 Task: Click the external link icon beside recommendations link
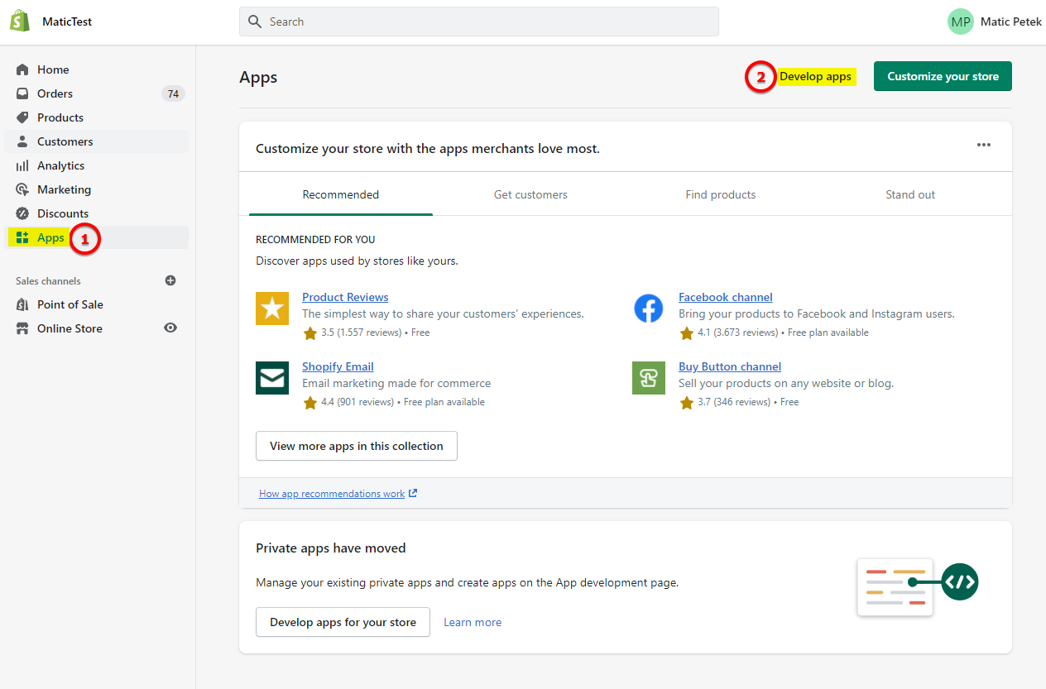413,494
